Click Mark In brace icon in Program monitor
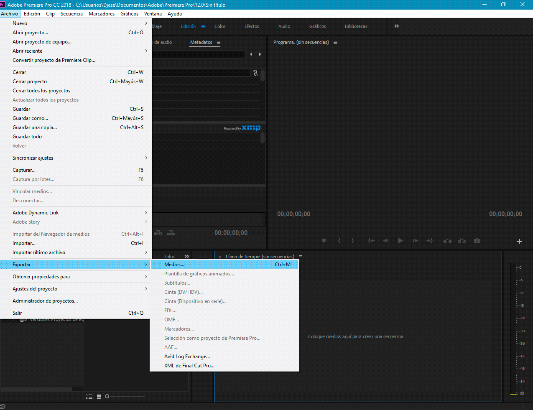Screen dimensions: 533x410 pyautogui.click(x=339, y=241)
